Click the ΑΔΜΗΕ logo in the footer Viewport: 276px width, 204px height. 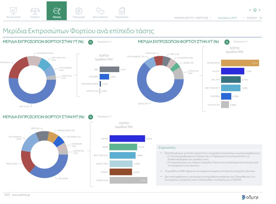pyautogui.click(x=250, y=196)
